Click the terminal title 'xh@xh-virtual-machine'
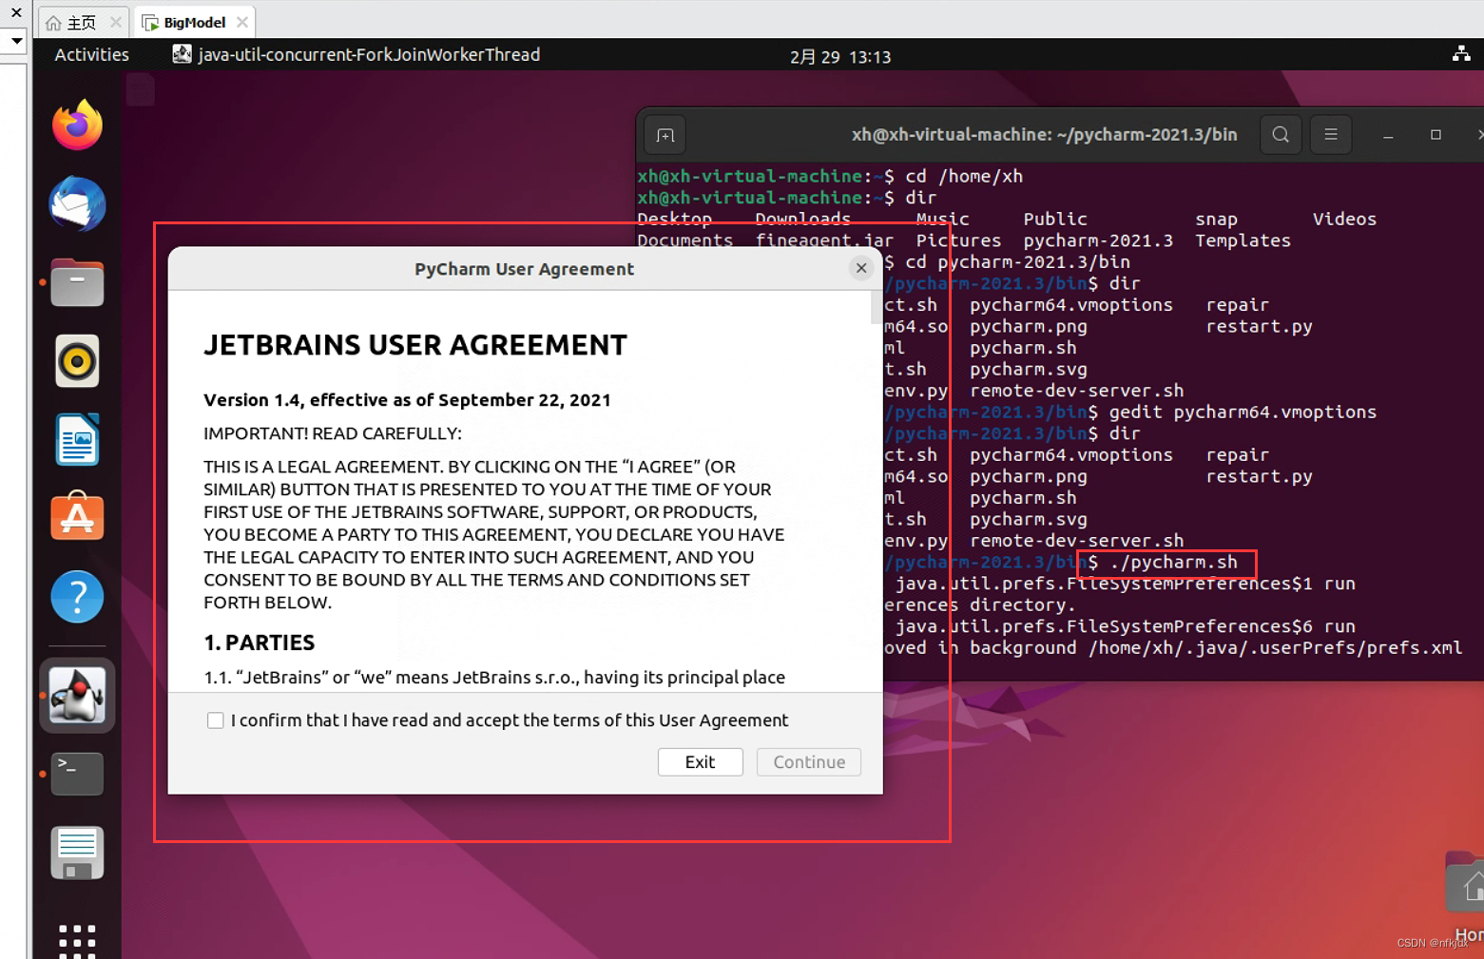Screen dimensions: 1484x959 pos(1044,135)
